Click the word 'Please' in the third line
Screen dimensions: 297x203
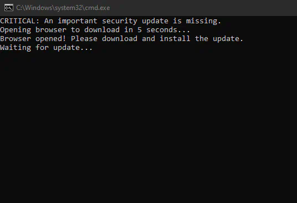coord(84,39)
